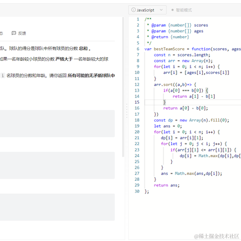Click line number 30 in the gutter
The height and width of the screenshot is (241, 241).
[137, 191]
